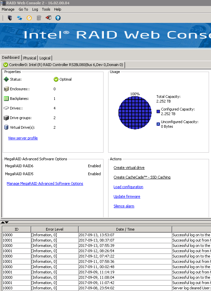Open the View server profile link
This screenshot has height=291, width=211.
[23, 138]
